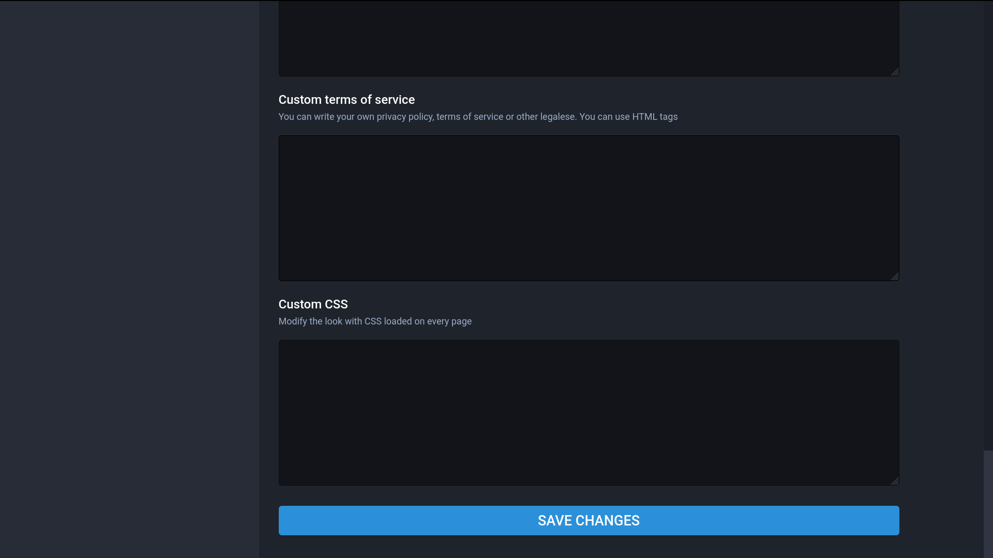Viewport: 993px width, 558px height.
Task: Click the "Custom terms of service" heading
Action: [x=347, y=100]
